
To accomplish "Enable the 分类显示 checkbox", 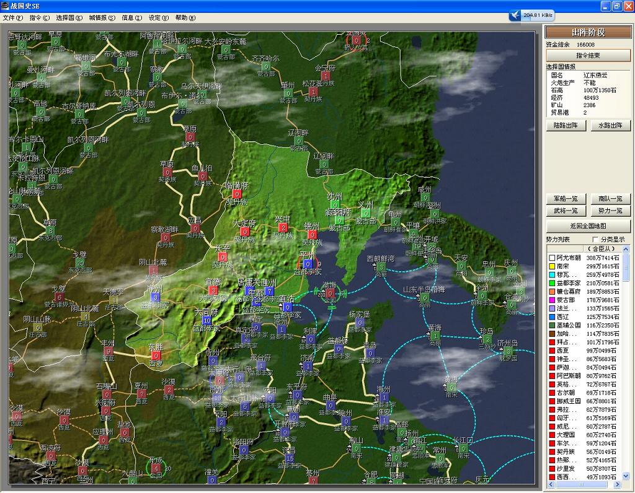I will pos(596,239).
